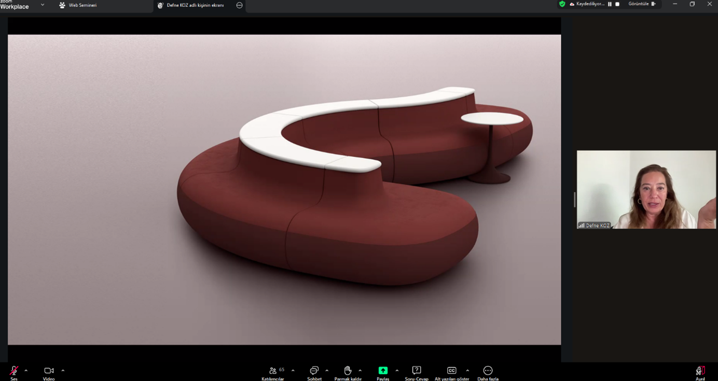Viewport: 718px width, 381px height.
Task: Expand the sharing options arrow beside Paylaş
Action: 397,371
